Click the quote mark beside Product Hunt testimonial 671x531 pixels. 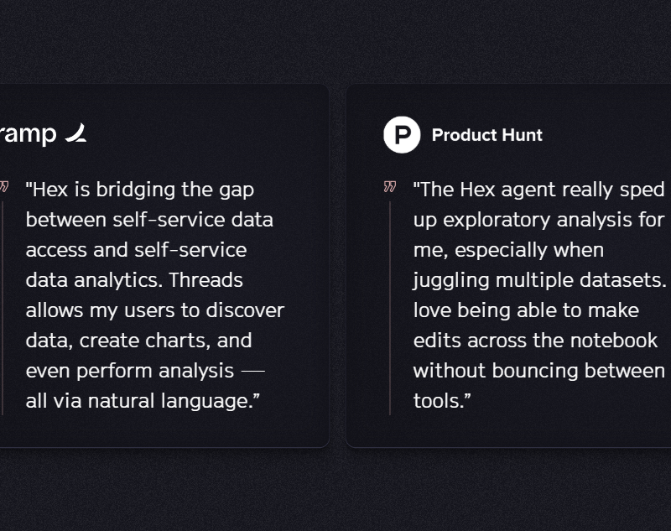click(389, 186)
